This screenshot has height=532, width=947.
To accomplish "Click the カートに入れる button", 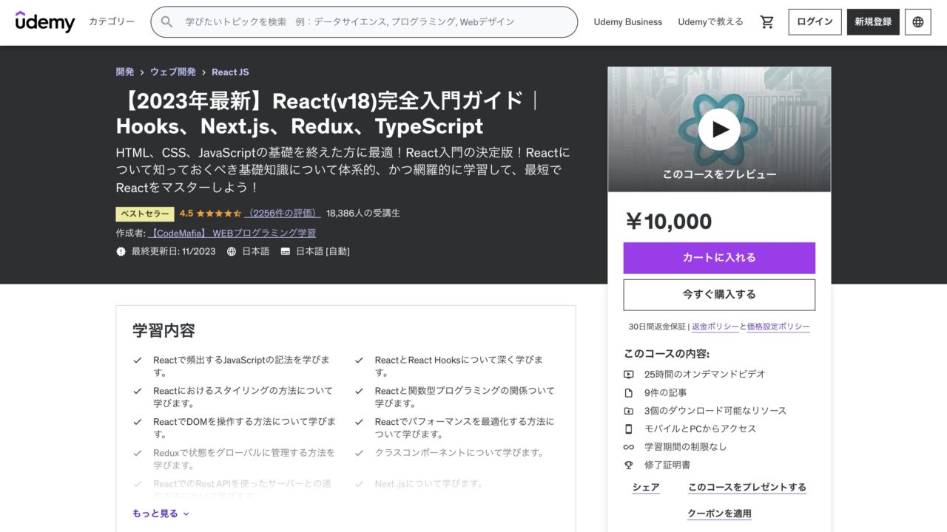I will tap(718, 258).
